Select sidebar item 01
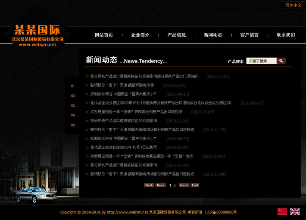Screen dimensions: 306x220 click(75, 86)
